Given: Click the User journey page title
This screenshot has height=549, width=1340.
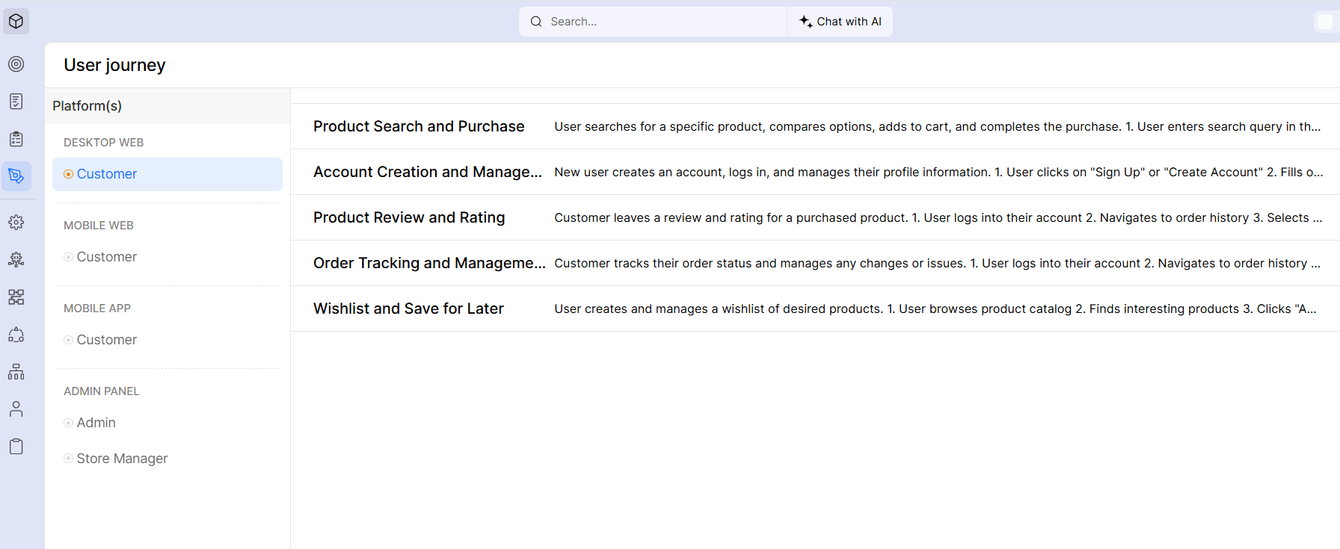Looking at the screenshot, I should click(114, 65).
